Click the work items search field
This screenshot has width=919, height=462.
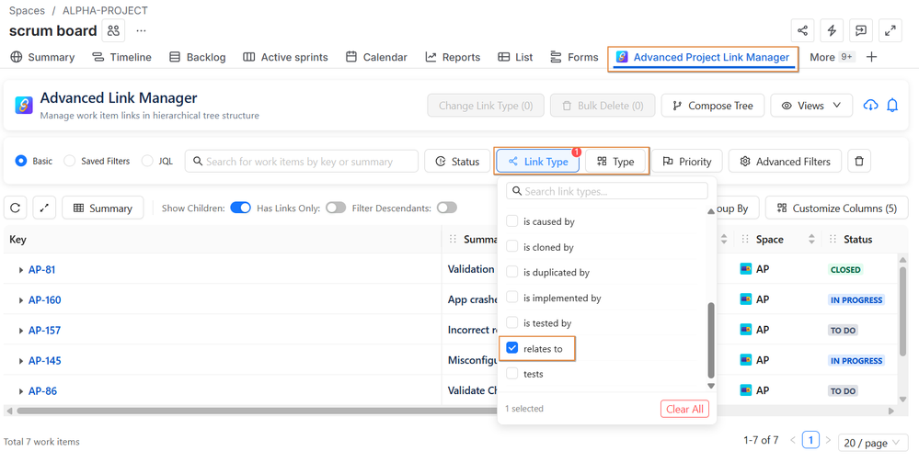click(x=302, y=161)
